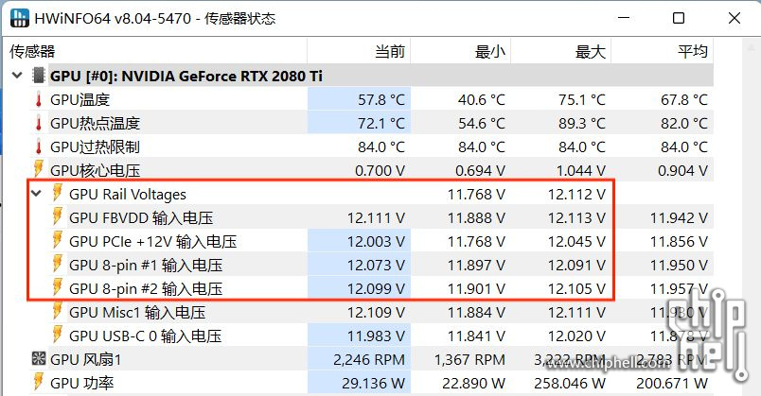Select the GPU热点温度 sensor row label
The image size is (761, 396).
pyautogui.click(x=95, y=124)
